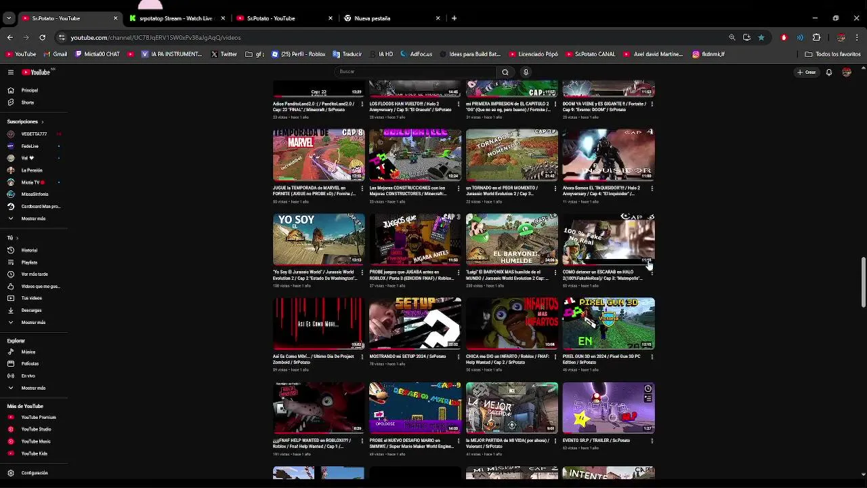Expand the Tú section arrow

(x=16, y=238)
